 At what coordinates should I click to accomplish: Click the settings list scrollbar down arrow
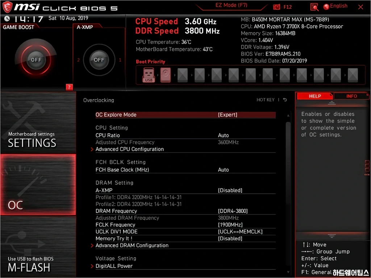point(288,272)
